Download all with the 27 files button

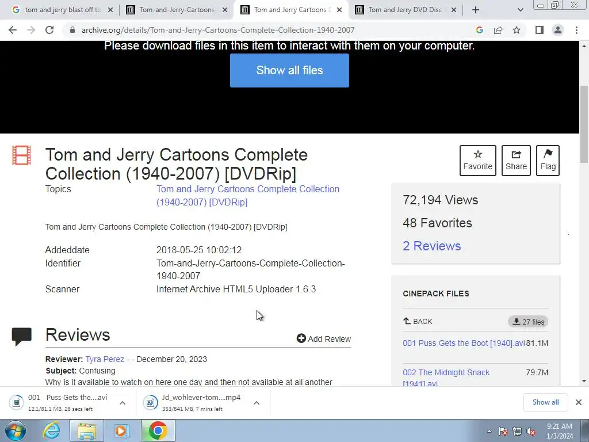click(528, 322)
